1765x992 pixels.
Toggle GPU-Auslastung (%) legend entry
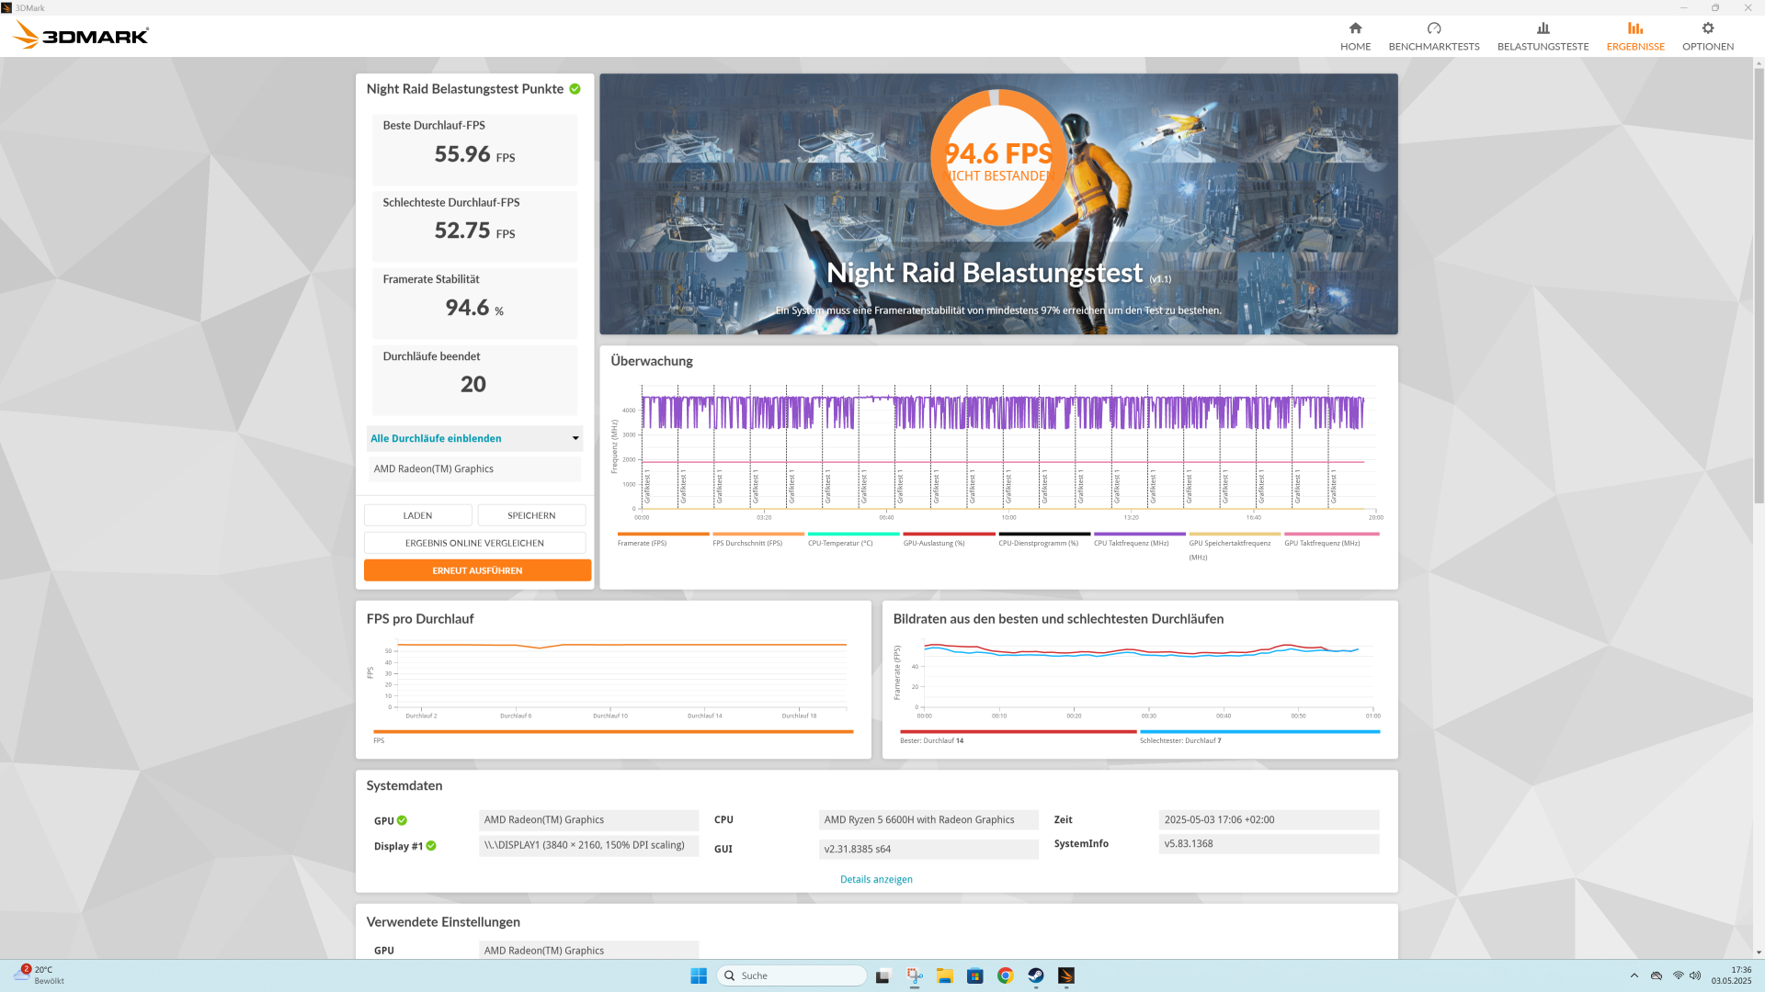tap(949, 540)
